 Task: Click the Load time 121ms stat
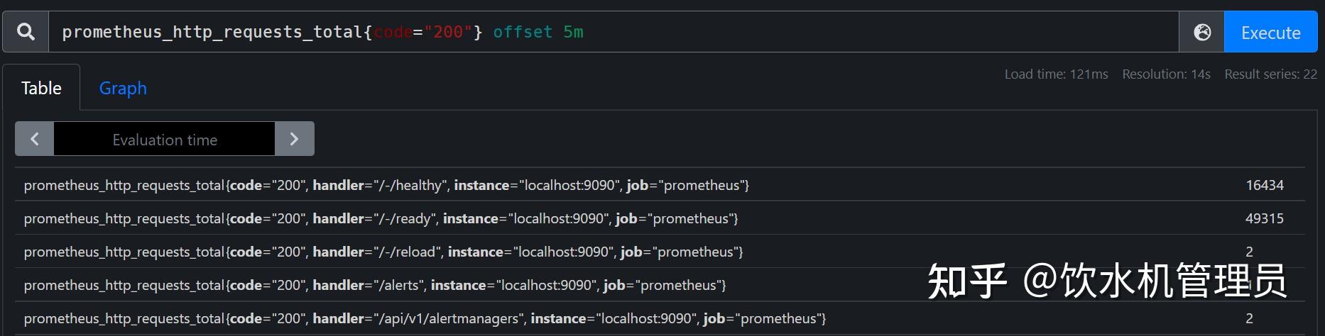[1056, 74]
